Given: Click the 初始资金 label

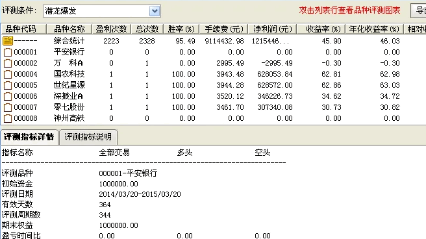Looking at the screenshot, I should [17, 184].
